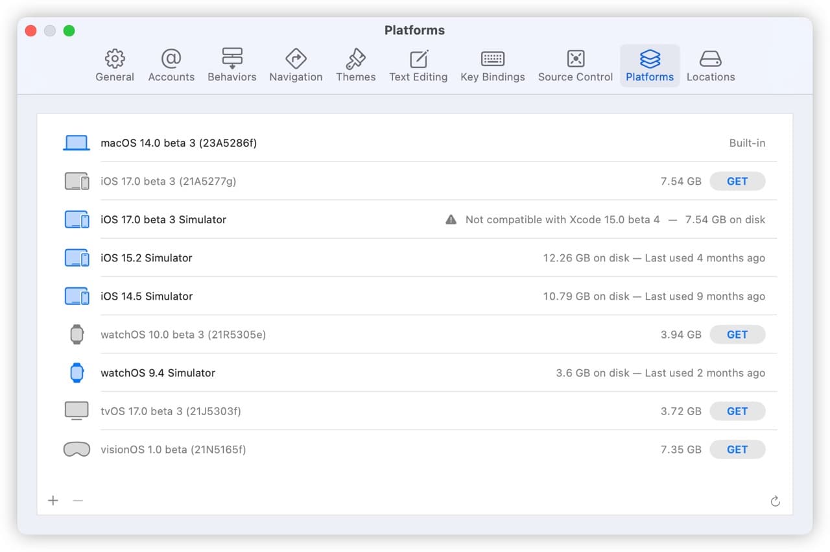The image size is (830, 552).
Task: Close the Platforms settings window
Action: [30, 30]
